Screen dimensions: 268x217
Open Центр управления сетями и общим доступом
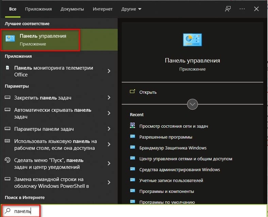pyautogui.click(x=186, y=159)
